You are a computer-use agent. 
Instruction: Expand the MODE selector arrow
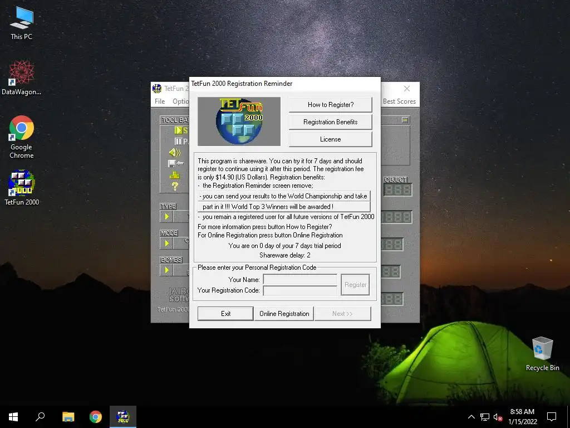(167, 243)
